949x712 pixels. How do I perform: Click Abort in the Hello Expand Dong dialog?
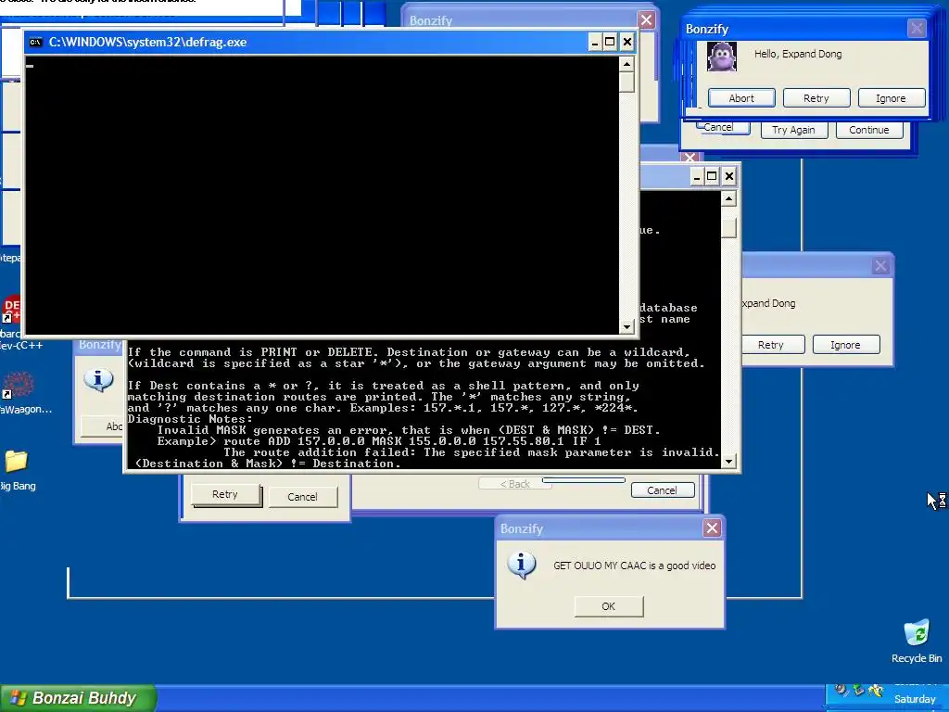pos(741,98)
